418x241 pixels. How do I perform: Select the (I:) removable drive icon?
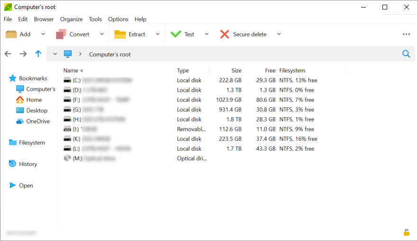pos(67,129)
